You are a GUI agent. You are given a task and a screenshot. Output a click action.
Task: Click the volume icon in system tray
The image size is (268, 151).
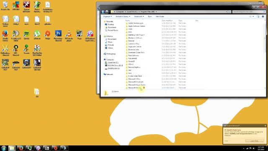254,148
